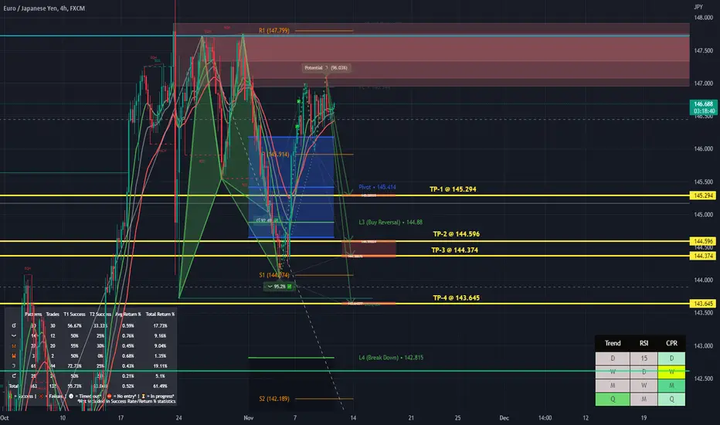This screenshot has width=720, height=425.
Task: Click the yellow 143.645 price axis tag
Action: pos(704,303)
